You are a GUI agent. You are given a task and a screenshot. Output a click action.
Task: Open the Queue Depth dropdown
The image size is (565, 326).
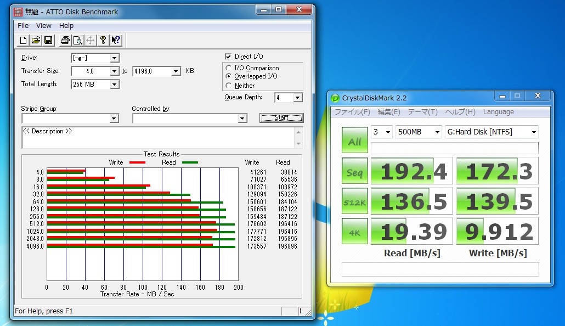(x=297, y=97)
